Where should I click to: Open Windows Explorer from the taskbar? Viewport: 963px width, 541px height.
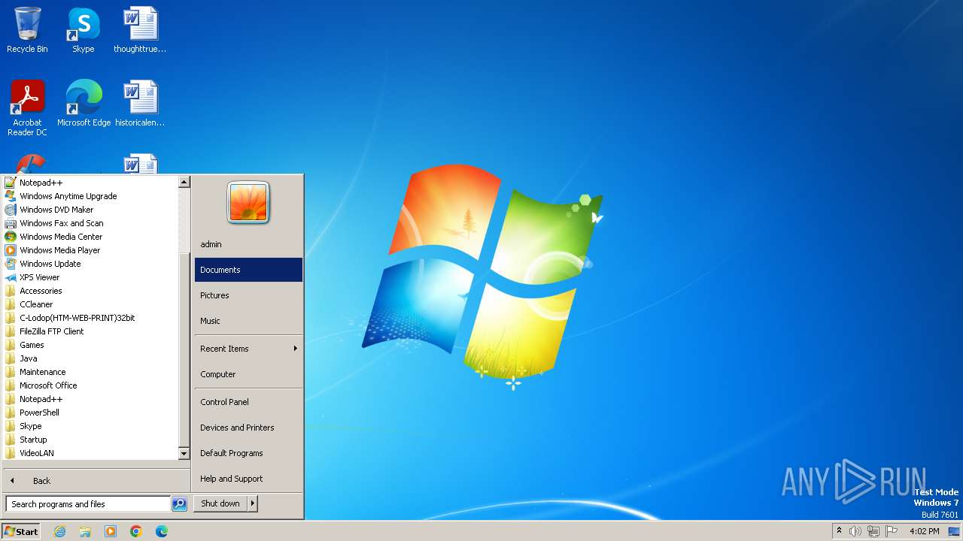pyautogui.click(x=85, y=531)
